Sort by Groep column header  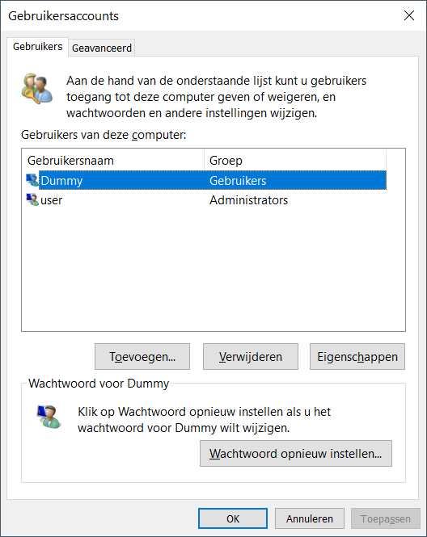click(x=295, y=160)
